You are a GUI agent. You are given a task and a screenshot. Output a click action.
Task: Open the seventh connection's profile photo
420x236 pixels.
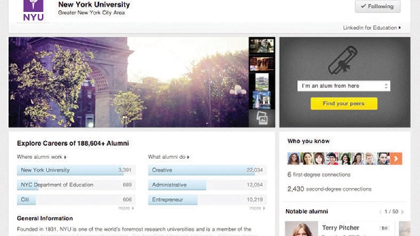[371, 159]
